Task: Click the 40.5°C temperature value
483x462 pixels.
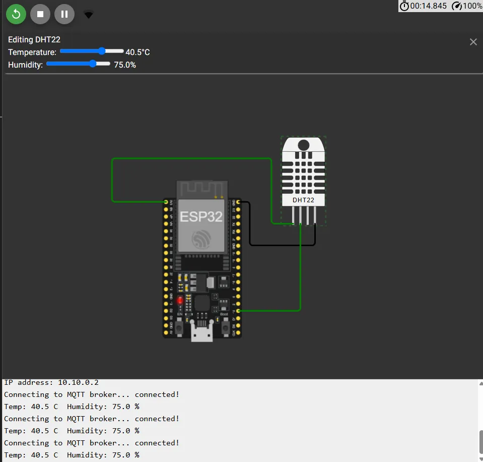Action: pyautogui.click(x=137, y=52)
